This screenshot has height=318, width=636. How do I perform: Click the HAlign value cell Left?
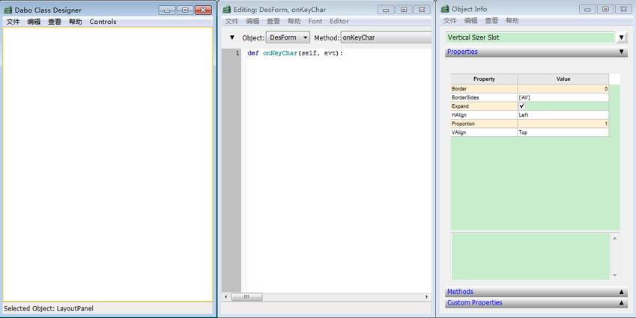[x=563, y=115]
